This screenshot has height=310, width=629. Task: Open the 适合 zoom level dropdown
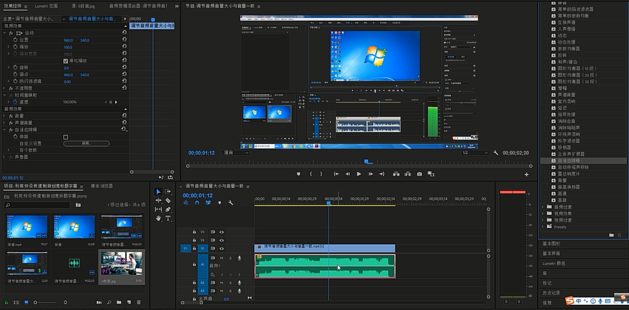(236, 153)
